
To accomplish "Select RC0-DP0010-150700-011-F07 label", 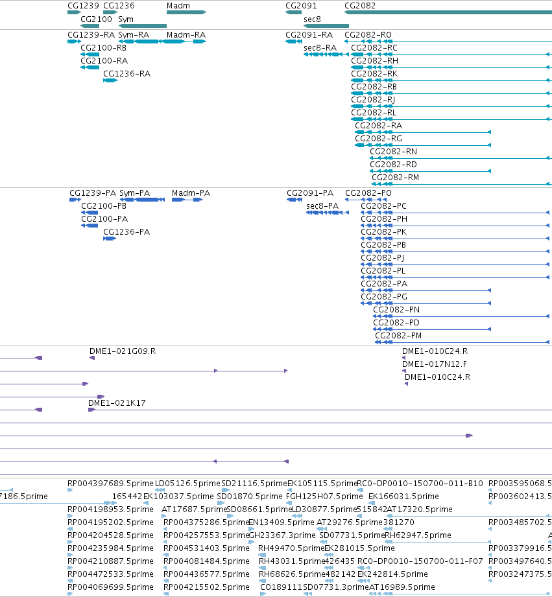I will click(x=420, y=561).
